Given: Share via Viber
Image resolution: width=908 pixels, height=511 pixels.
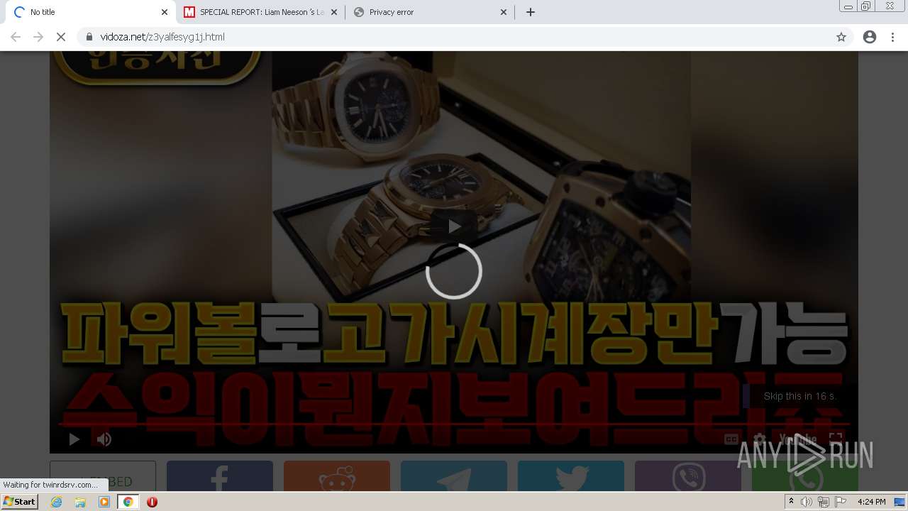Looking at the screenshot, I should coord(688,476).
